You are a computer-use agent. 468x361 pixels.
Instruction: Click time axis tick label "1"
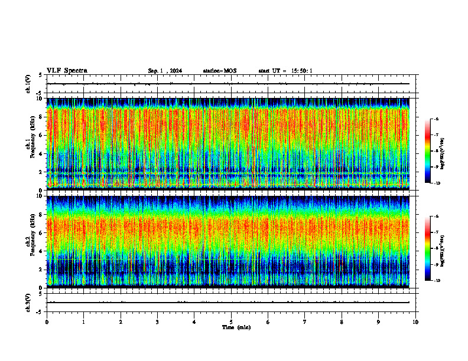click(x=83, y=322)
